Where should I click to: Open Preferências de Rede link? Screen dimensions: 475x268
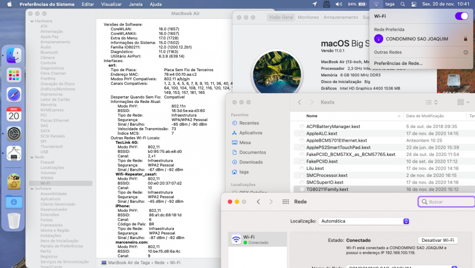(398, 63)
